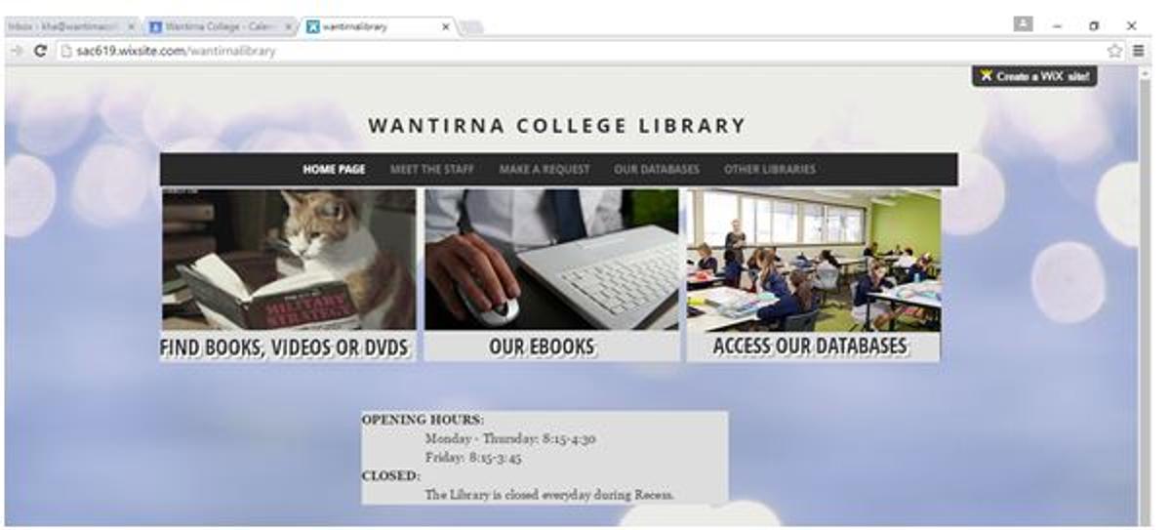Close the Inbox mail tab
This screenshot has width=1171, height=530.
click(x=132, y=27)
